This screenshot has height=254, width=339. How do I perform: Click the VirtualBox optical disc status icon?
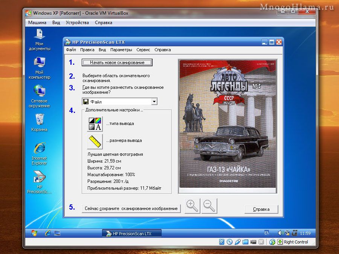(229, 242)
